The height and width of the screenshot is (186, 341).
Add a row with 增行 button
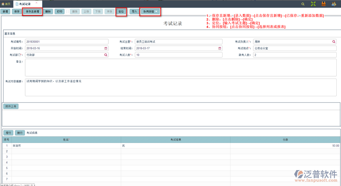point(8,133)
